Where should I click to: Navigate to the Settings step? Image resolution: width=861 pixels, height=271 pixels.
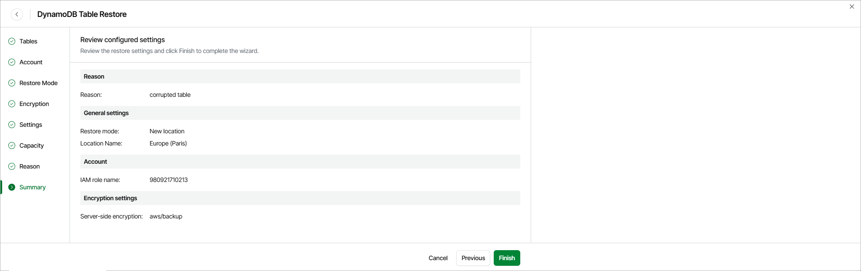coord(30,125)
